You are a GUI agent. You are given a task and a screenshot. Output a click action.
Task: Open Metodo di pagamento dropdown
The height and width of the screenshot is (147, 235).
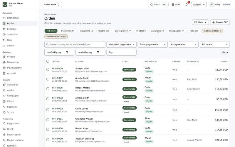[122, 44]
